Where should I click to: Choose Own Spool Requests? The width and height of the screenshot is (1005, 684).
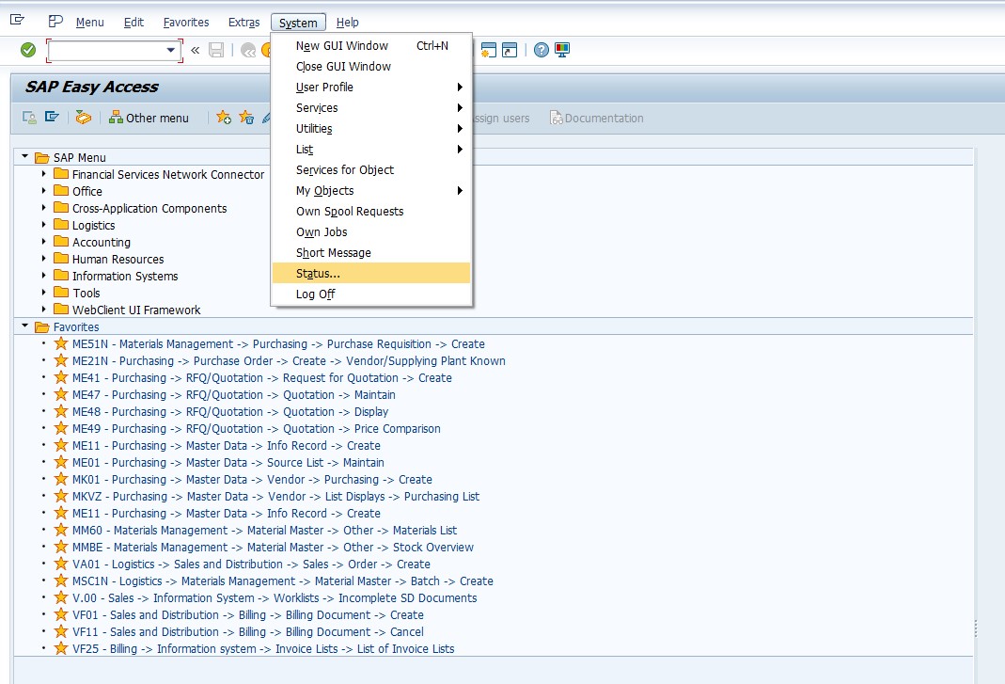click(371, 211)
